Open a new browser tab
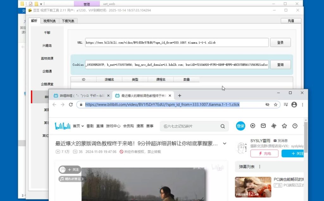This screenshot has width=324, height=201. pos(180,96)
